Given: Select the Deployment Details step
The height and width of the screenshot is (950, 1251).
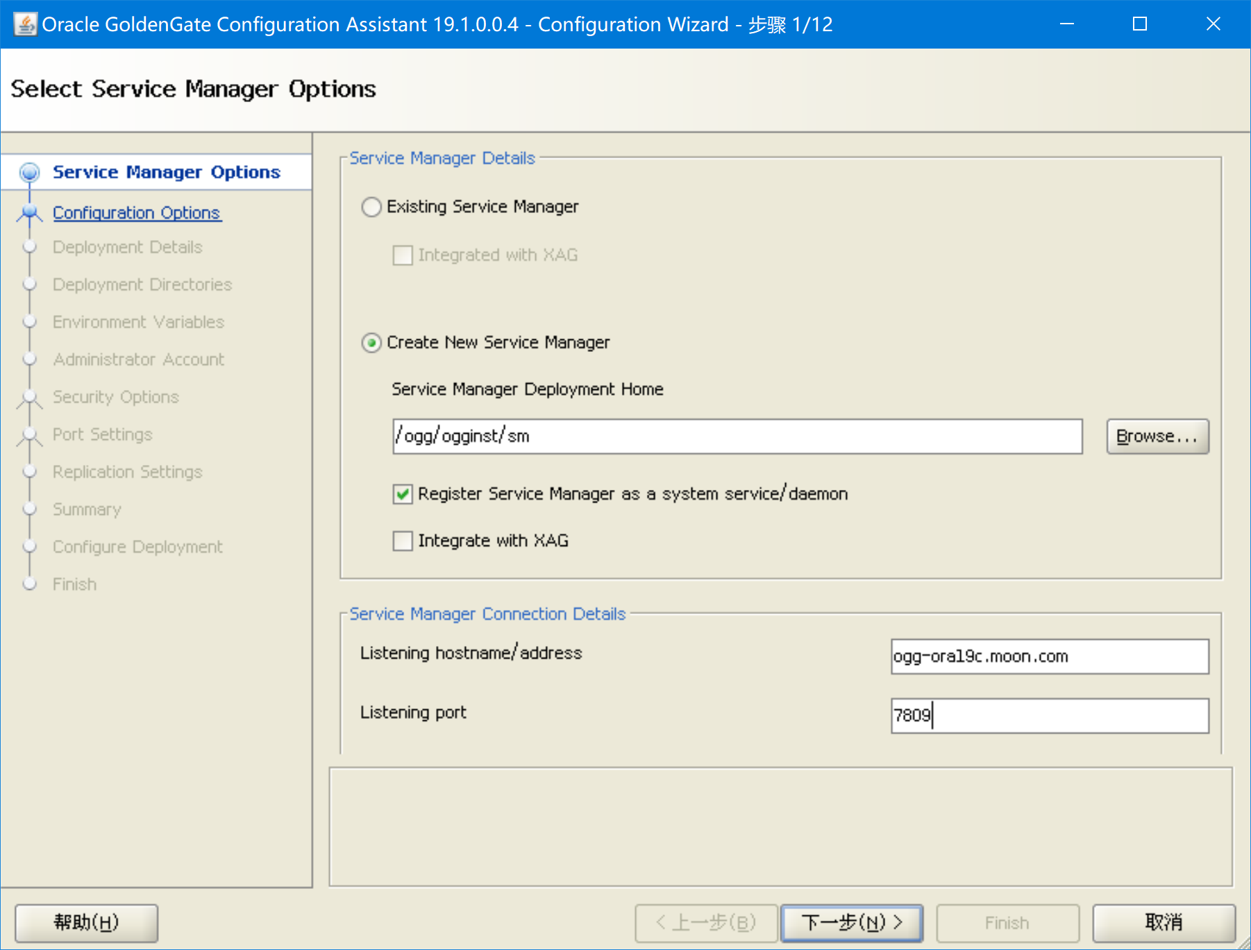Looking at the screenshot, I should pos(128,248).
